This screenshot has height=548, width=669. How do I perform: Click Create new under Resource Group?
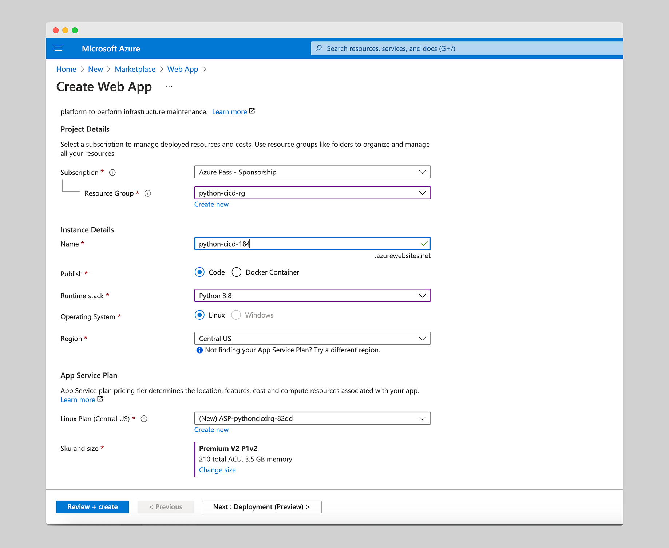tap(211, 205)
